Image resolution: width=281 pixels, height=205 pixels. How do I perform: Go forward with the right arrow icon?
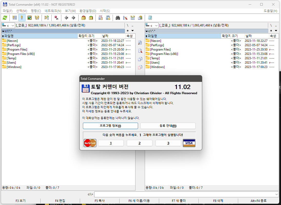pyautogui.click(x=73, y=18)
